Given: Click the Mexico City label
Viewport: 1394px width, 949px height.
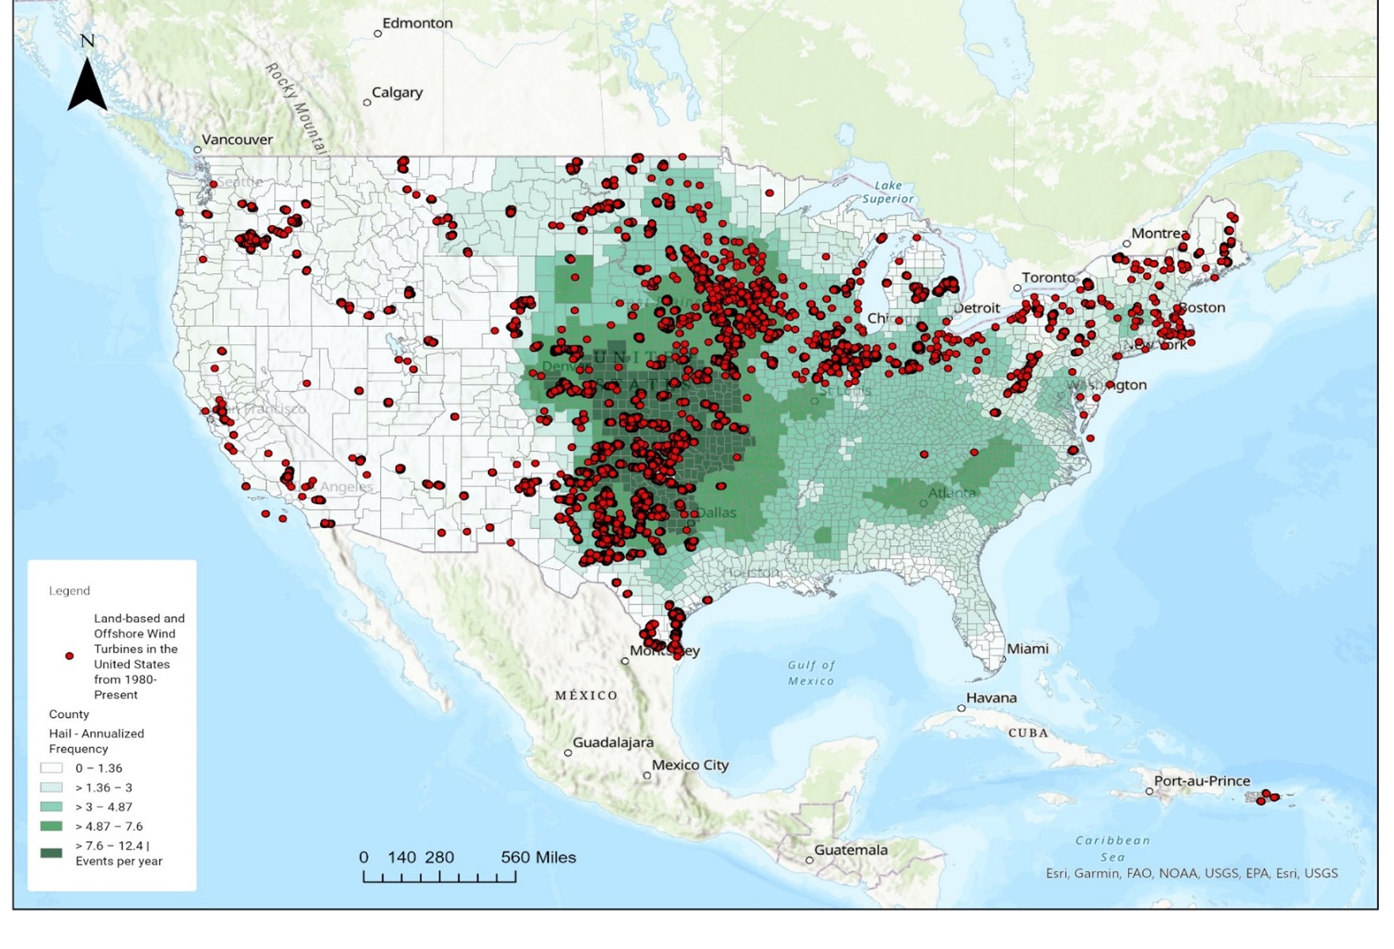Looking at the screenshot, I should pos(690,765).
